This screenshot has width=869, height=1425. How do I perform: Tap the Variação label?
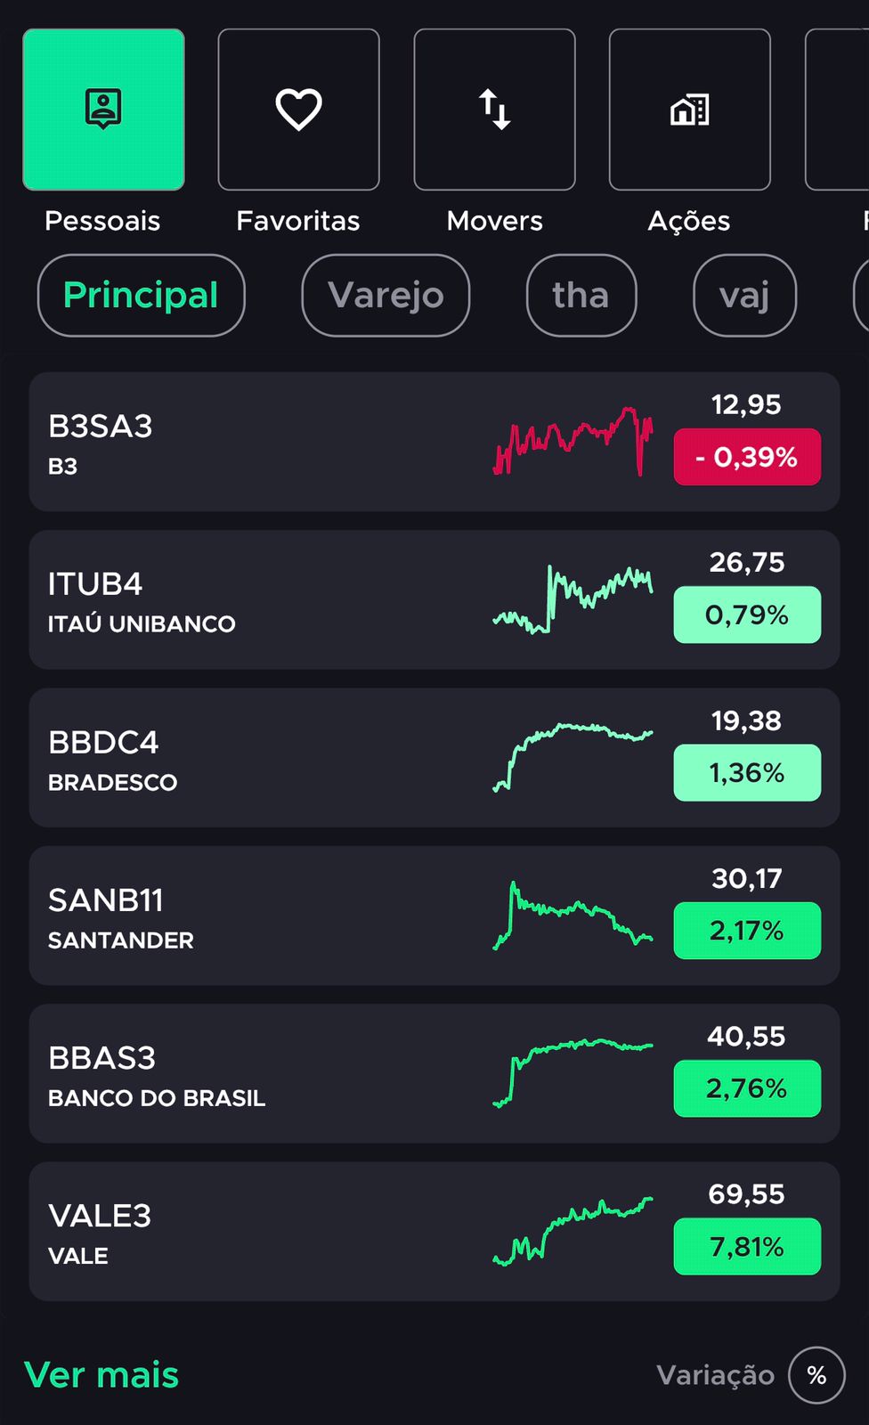pos(716,1375)
